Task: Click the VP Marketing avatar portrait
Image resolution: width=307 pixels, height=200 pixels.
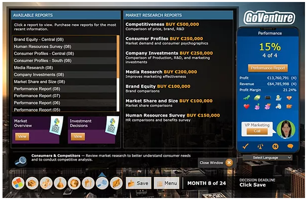Action: point(286,129)
